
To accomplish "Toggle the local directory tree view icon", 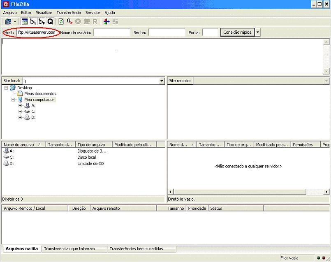I will click(33, 21).
